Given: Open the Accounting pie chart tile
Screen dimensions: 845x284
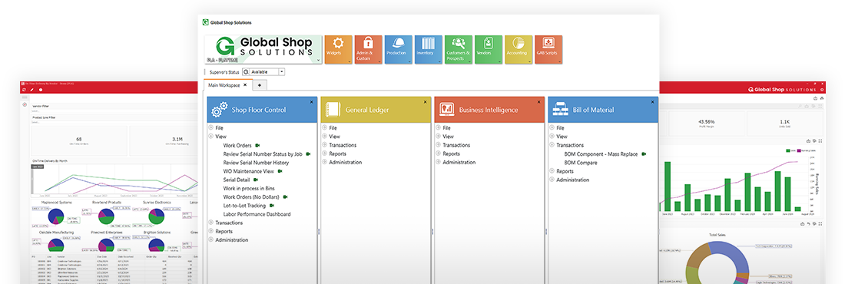Looking at the screenshot, I should tap(519, 49).
